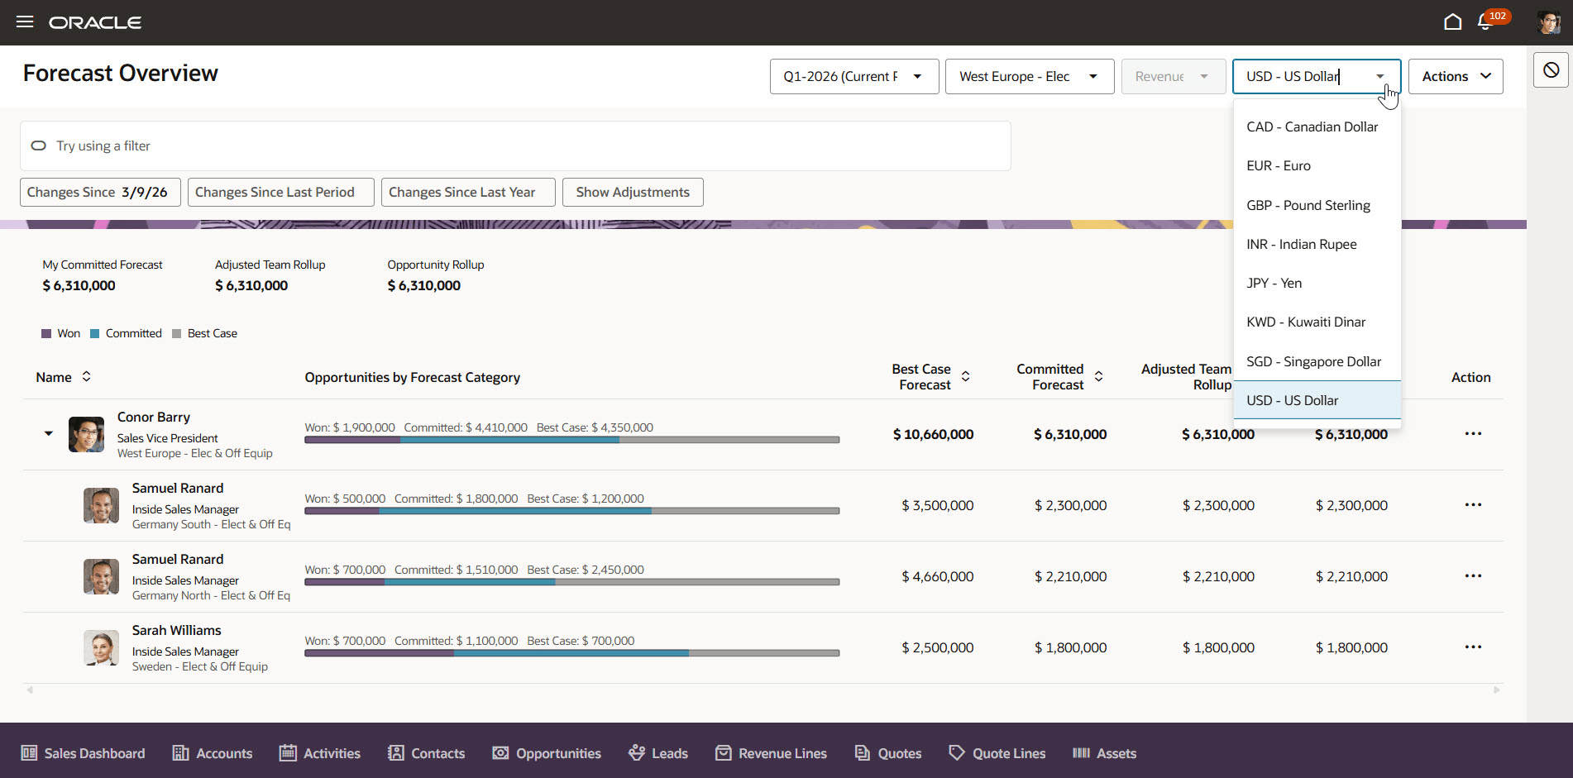Screen dimensions: 1573x778
Task: Click the Try using a filter field
Action: tap(515, 146)
